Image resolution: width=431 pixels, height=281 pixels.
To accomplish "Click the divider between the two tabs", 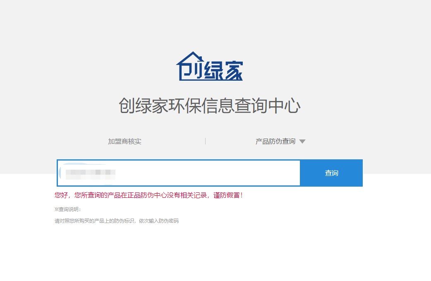I will coord(205,141).
